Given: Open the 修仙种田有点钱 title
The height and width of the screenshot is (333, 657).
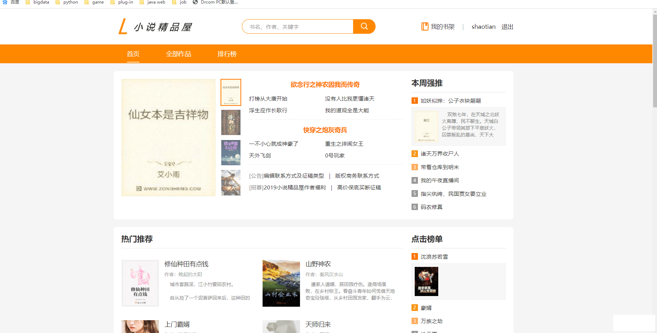Looking at the screenshot, I should (186, 264).
